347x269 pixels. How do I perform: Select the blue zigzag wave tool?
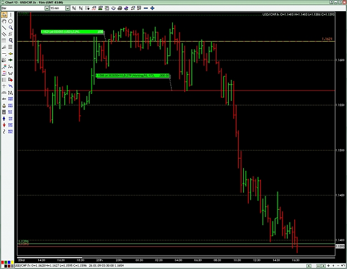pos(11,86)
